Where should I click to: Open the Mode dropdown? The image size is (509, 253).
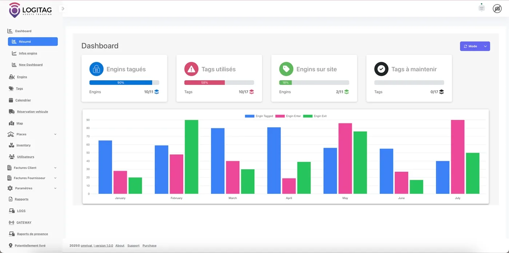(475, 46)
